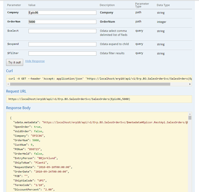Click the Hide Response link
The width and height of the screenshot is (199, 192).
click(35, 61)
